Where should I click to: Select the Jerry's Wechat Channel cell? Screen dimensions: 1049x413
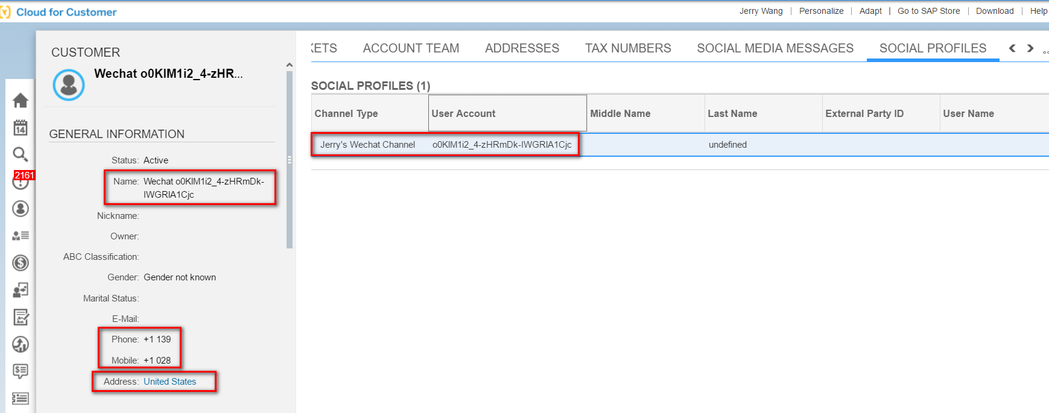click(x=367, y=145)
